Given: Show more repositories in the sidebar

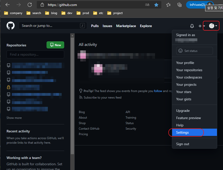Looking at the screenshot, I should point(14,118).
